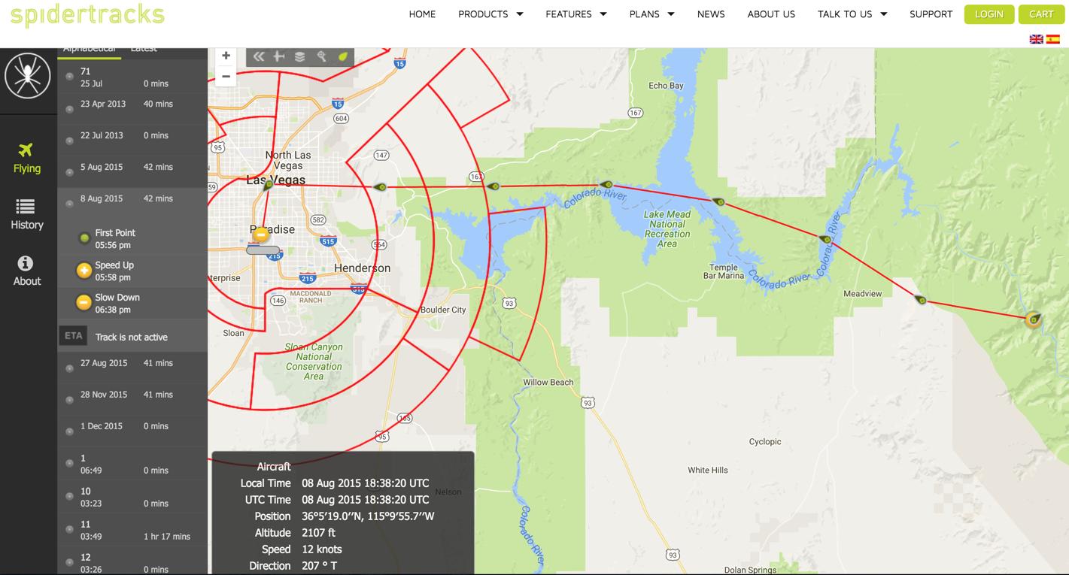Toggle status dot for 5 Aug 2015 track
Image resolution: width=1069 pixels, height=575 pixels.
[70, 172]
